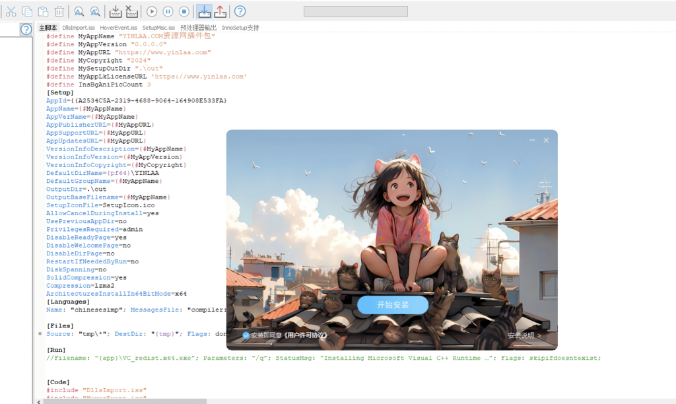Image resolution: width=676 pixels, height=404 pixels.
Task: Click the DefaultDirName={pf64}\YINLAA line
Action: point(102,173)
